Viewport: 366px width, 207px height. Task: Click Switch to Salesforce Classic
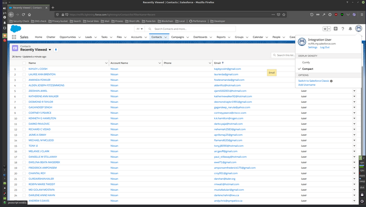pos(314,81)
